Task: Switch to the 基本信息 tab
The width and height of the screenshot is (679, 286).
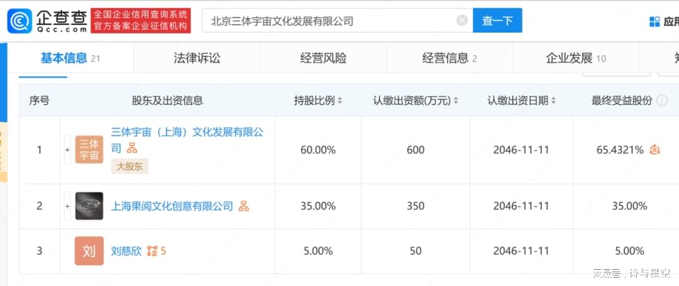Action: click(70, 58)
